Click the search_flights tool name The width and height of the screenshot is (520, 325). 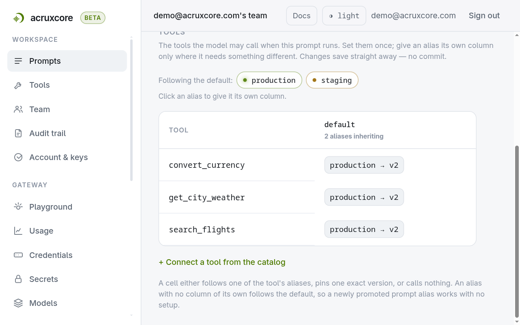pos(202,230)
